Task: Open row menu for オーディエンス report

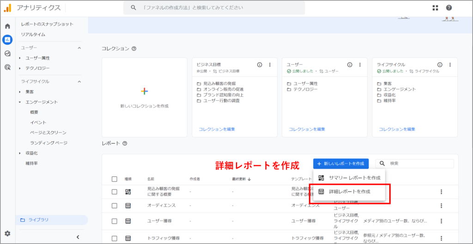Action: coord(441,206)
